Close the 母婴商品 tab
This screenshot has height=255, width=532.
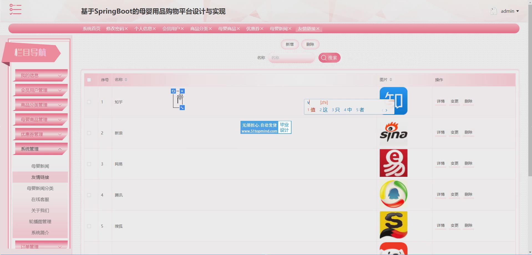[238, 29]
